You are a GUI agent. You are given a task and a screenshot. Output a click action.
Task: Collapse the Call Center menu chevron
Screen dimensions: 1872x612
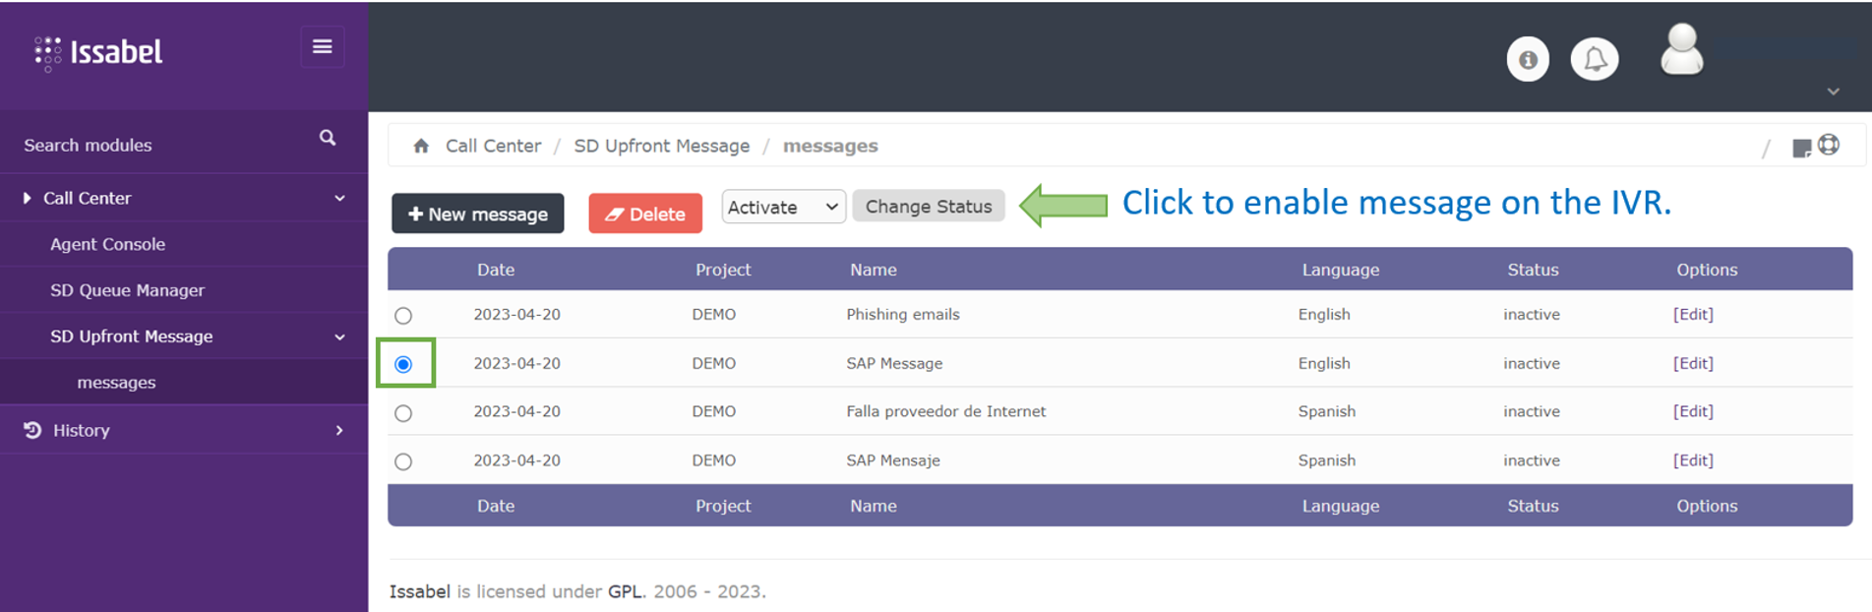[339, 199]
